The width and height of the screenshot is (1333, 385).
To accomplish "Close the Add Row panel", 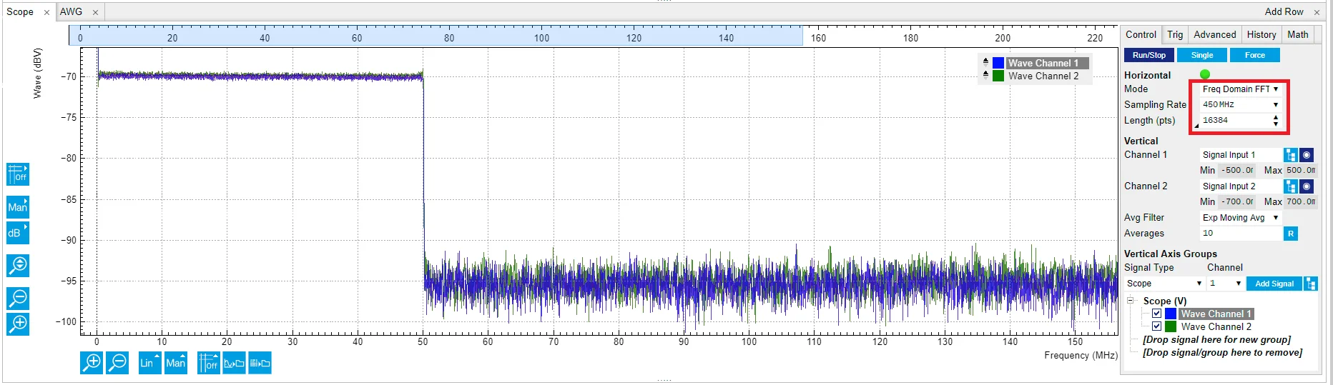I will (x=1317, y=12).
